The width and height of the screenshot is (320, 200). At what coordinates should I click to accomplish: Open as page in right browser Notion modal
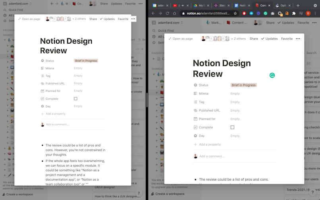tap(181, 38)
